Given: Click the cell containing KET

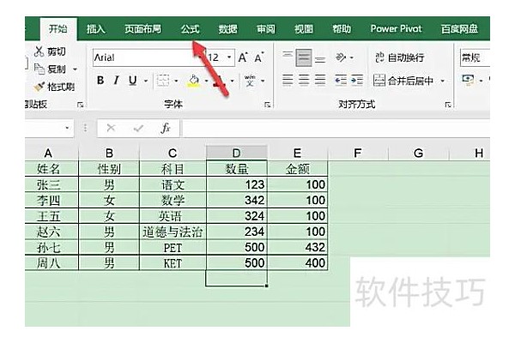Looking at the screenshot, I should pos(173,263).
